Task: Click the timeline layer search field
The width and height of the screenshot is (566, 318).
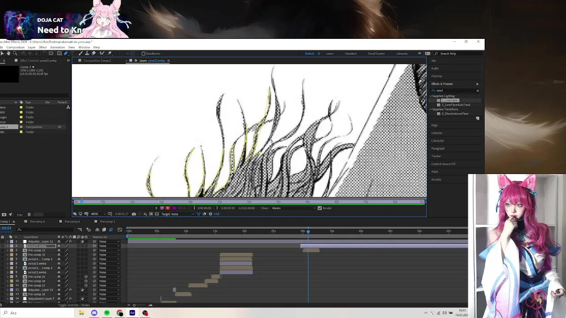Action: 44,229
